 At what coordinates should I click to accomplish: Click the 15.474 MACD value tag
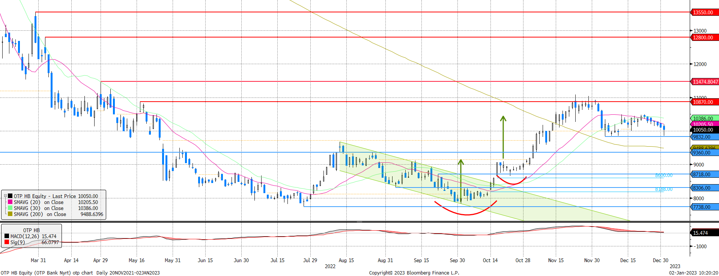pyautogui.click(x=704, y=233)
